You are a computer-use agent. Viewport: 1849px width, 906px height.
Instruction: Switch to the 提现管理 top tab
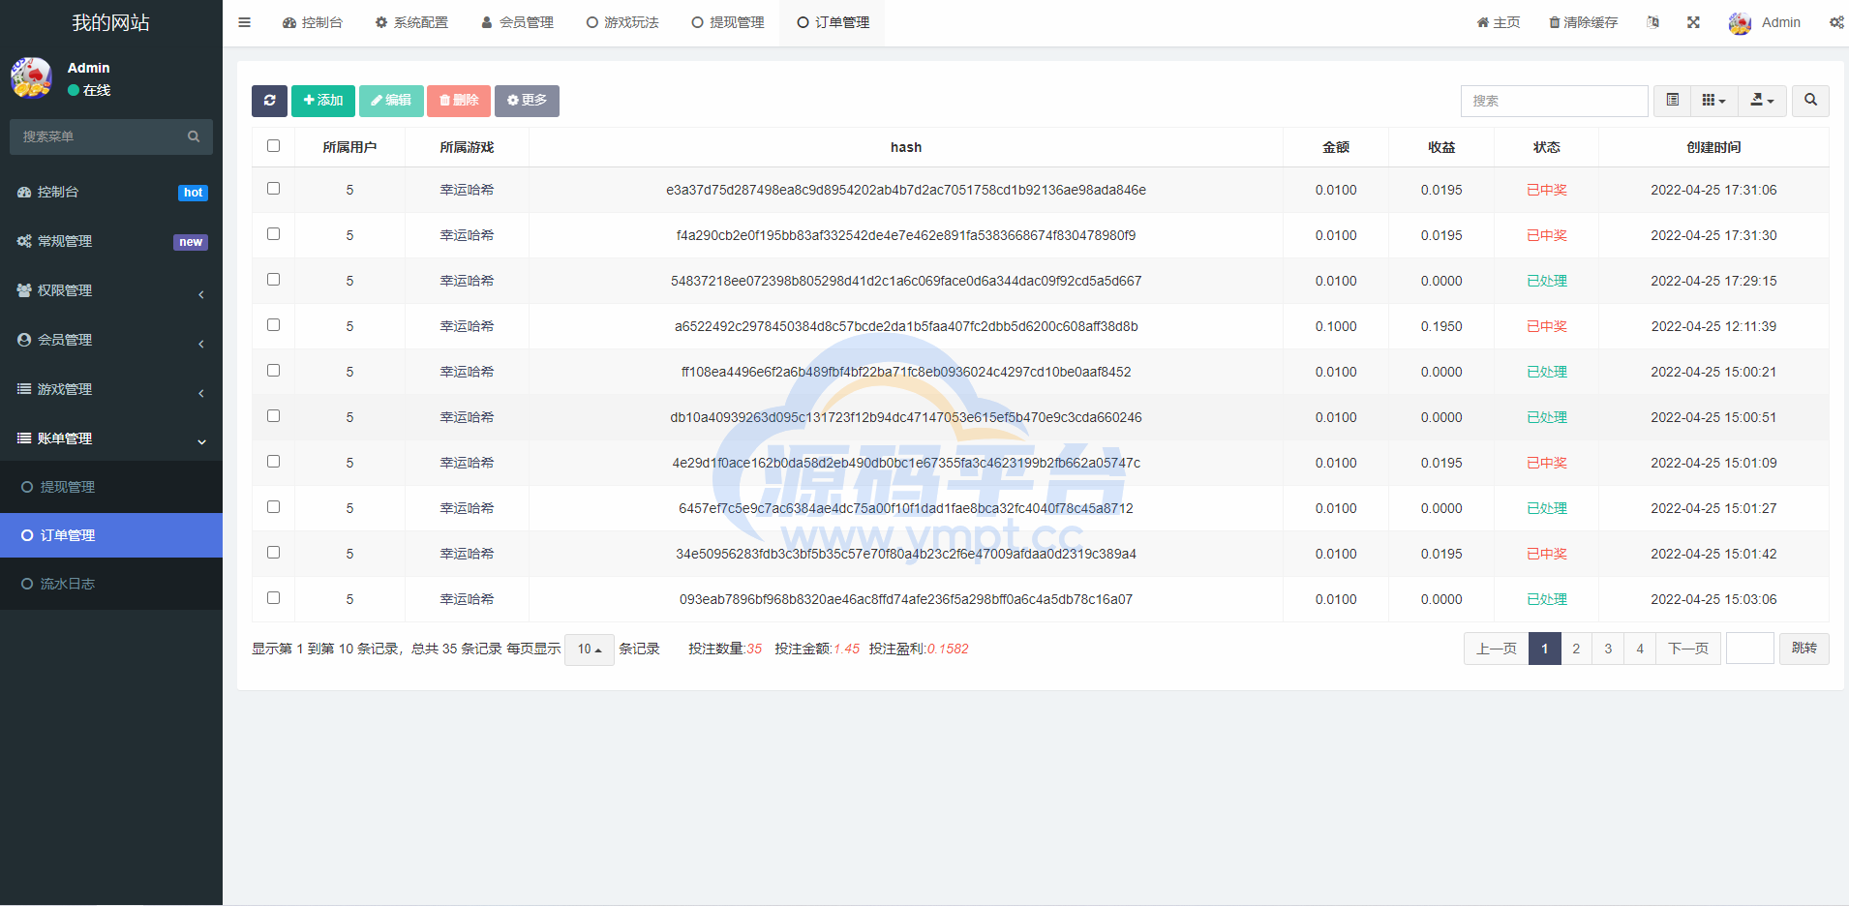click(728, 22)
